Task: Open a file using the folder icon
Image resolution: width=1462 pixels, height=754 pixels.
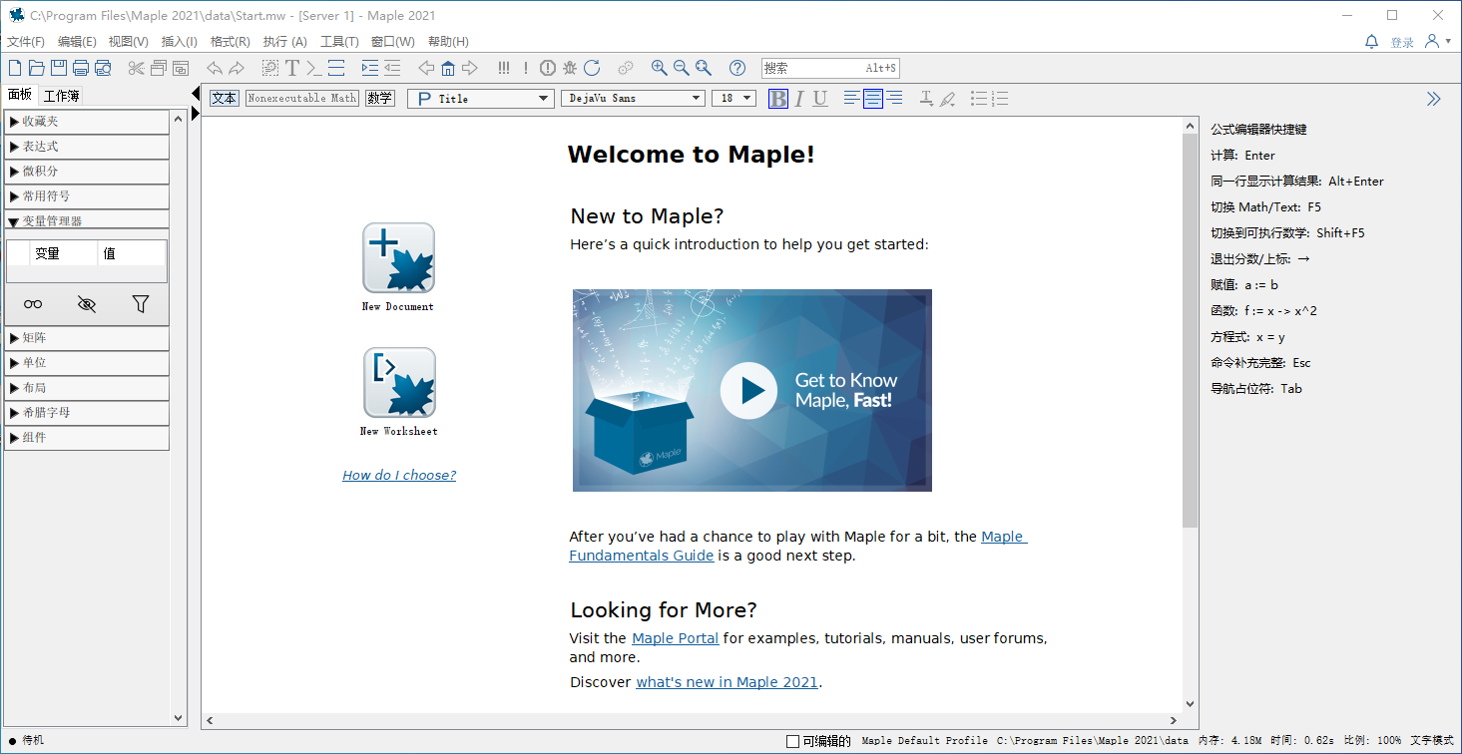Action: click(36, 68)
